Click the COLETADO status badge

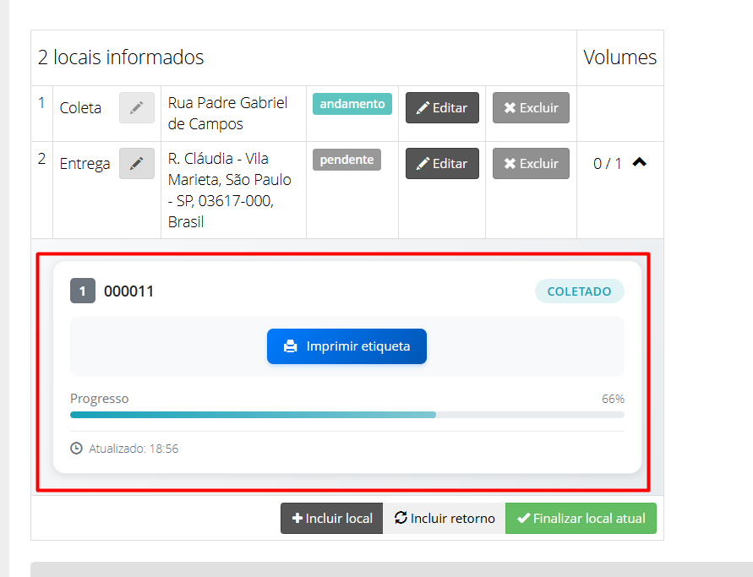[579, 291]
